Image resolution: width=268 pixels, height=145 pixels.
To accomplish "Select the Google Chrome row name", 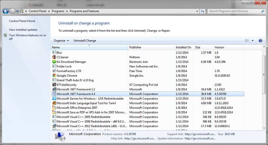I will click(x=67, y=76).
